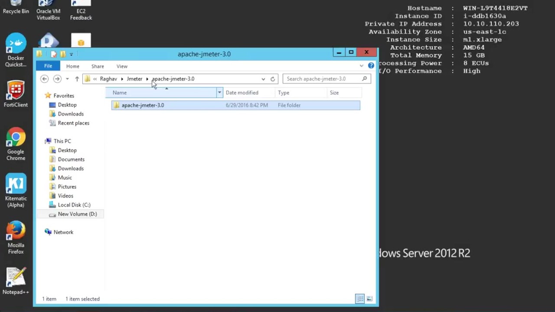555x312 pixels.
Task: Click the Explorer Help question mark icon
Action: 371,66
